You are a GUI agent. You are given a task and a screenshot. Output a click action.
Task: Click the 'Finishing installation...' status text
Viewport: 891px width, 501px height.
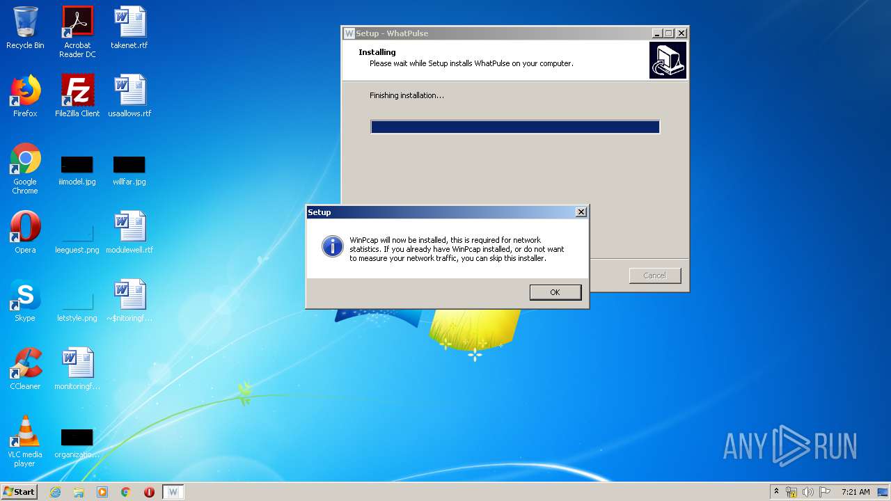coord(407,95)
